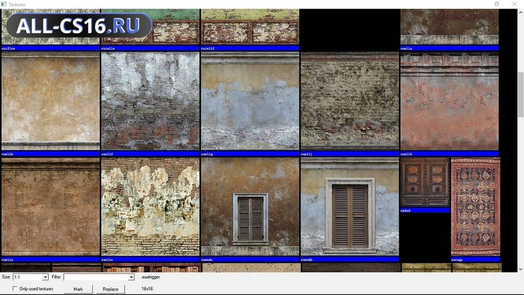
Task: Click the Replace button
Action: 111,289
